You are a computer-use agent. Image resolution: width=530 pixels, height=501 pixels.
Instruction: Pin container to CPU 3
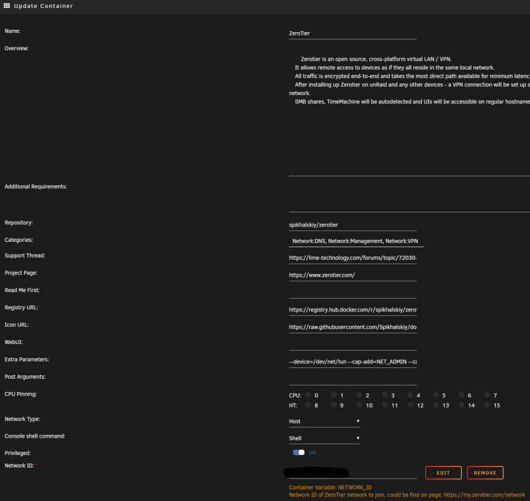[x=384, y=395]
